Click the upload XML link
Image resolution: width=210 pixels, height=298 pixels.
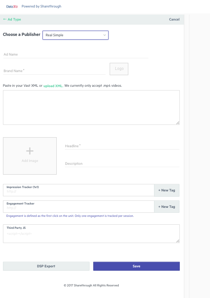[53, 86]
